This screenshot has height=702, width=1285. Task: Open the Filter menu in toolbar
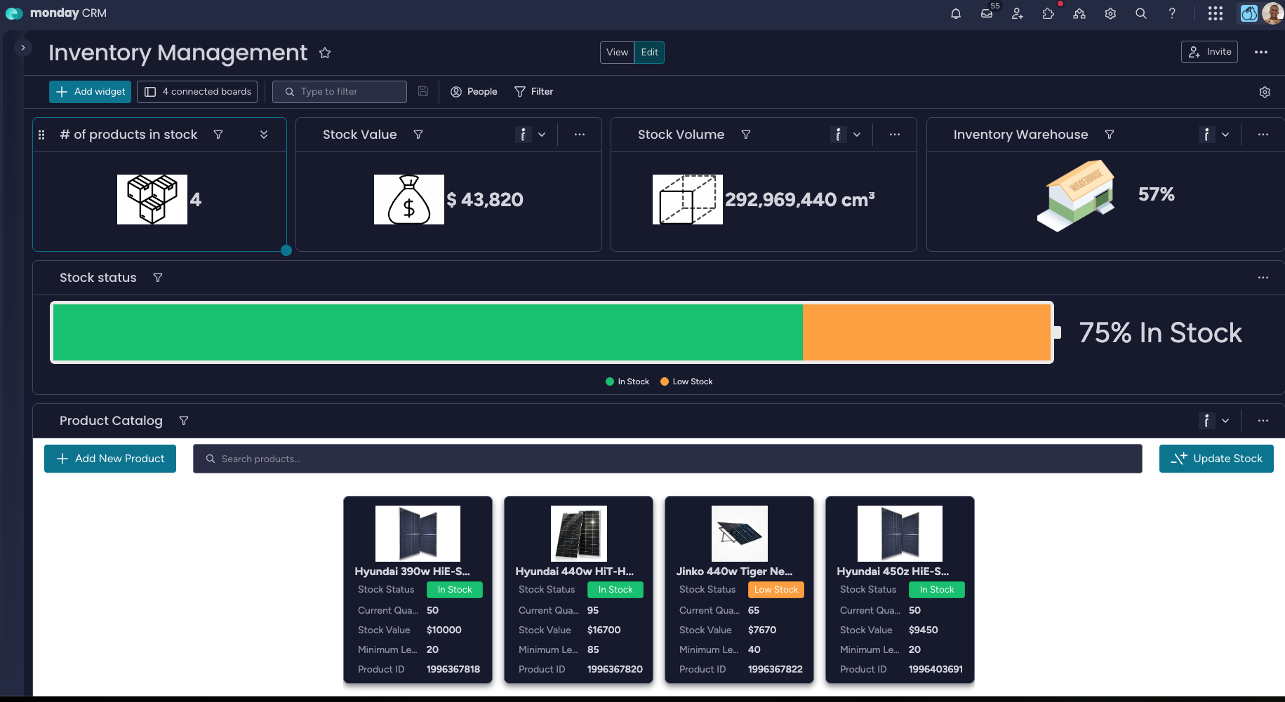pyautogui.click(x=534, y=92)
